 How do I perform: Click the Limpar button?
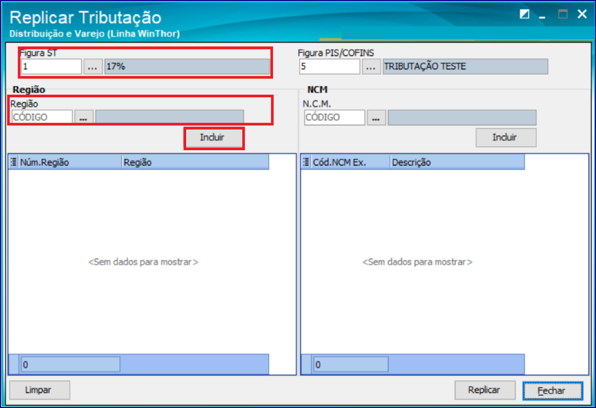pyautogui.click(x=40, y=390)
